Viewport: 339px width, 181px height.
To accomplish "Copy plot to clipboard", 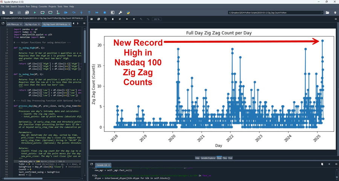I will pyautogui.click(x=105, y=19).
